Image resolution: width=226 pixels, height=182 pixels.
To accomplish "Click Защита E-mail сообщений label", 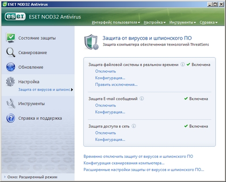I will point(113,99).
